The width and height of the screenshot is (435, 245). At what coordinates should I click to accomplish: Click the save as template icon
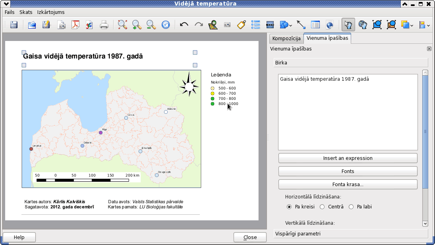(46, 25)
